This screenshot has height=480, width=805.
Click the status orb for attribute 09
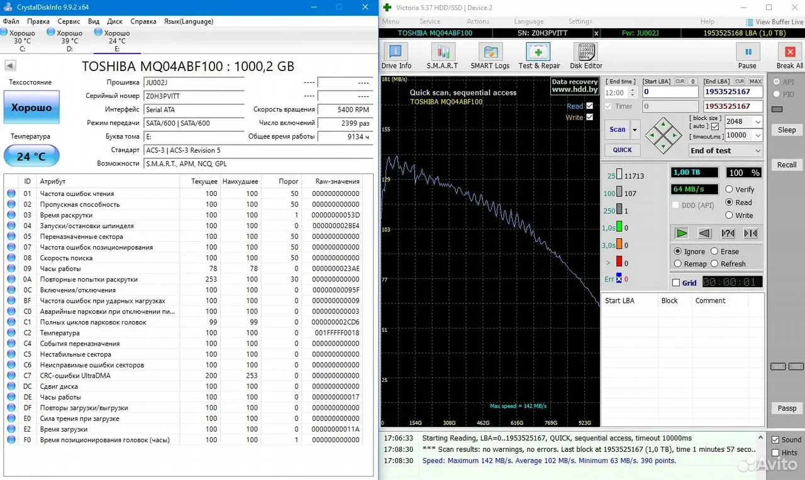(11, 268)
